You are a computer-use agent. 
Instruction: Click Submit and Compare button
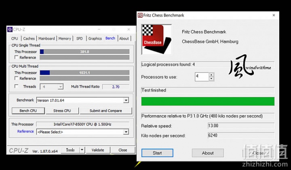[x=106, y=110]
